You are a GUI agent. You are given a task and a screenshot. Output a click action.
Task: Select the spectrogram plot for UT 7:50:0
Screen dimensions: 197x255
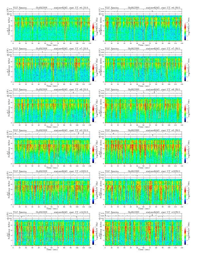click(143, 69)
